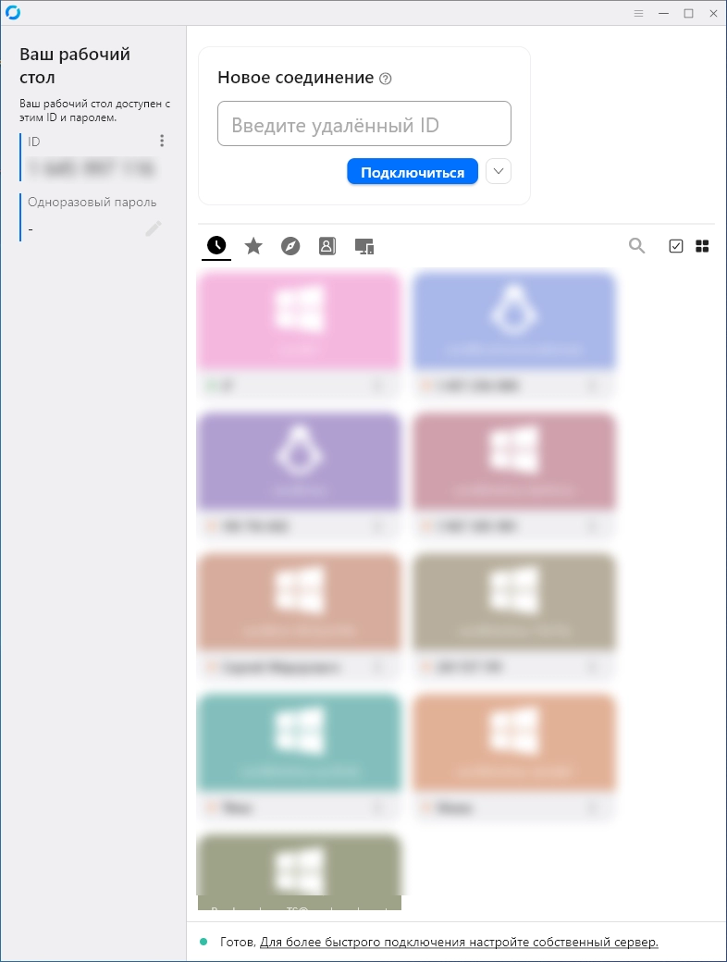Open the discovered devices tab (compass icon)
Image resolution: width=727 pixels, height=962 pixels.
(290, 246)
